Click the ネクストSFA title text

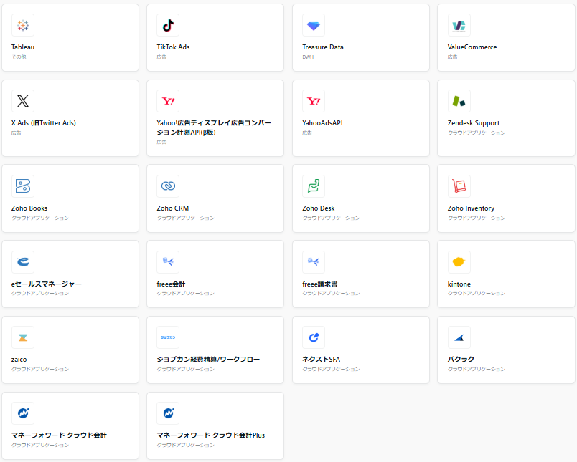[x=322, y=359]
